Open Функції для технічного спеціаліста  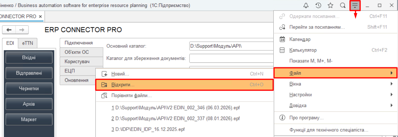click(335, 130)
